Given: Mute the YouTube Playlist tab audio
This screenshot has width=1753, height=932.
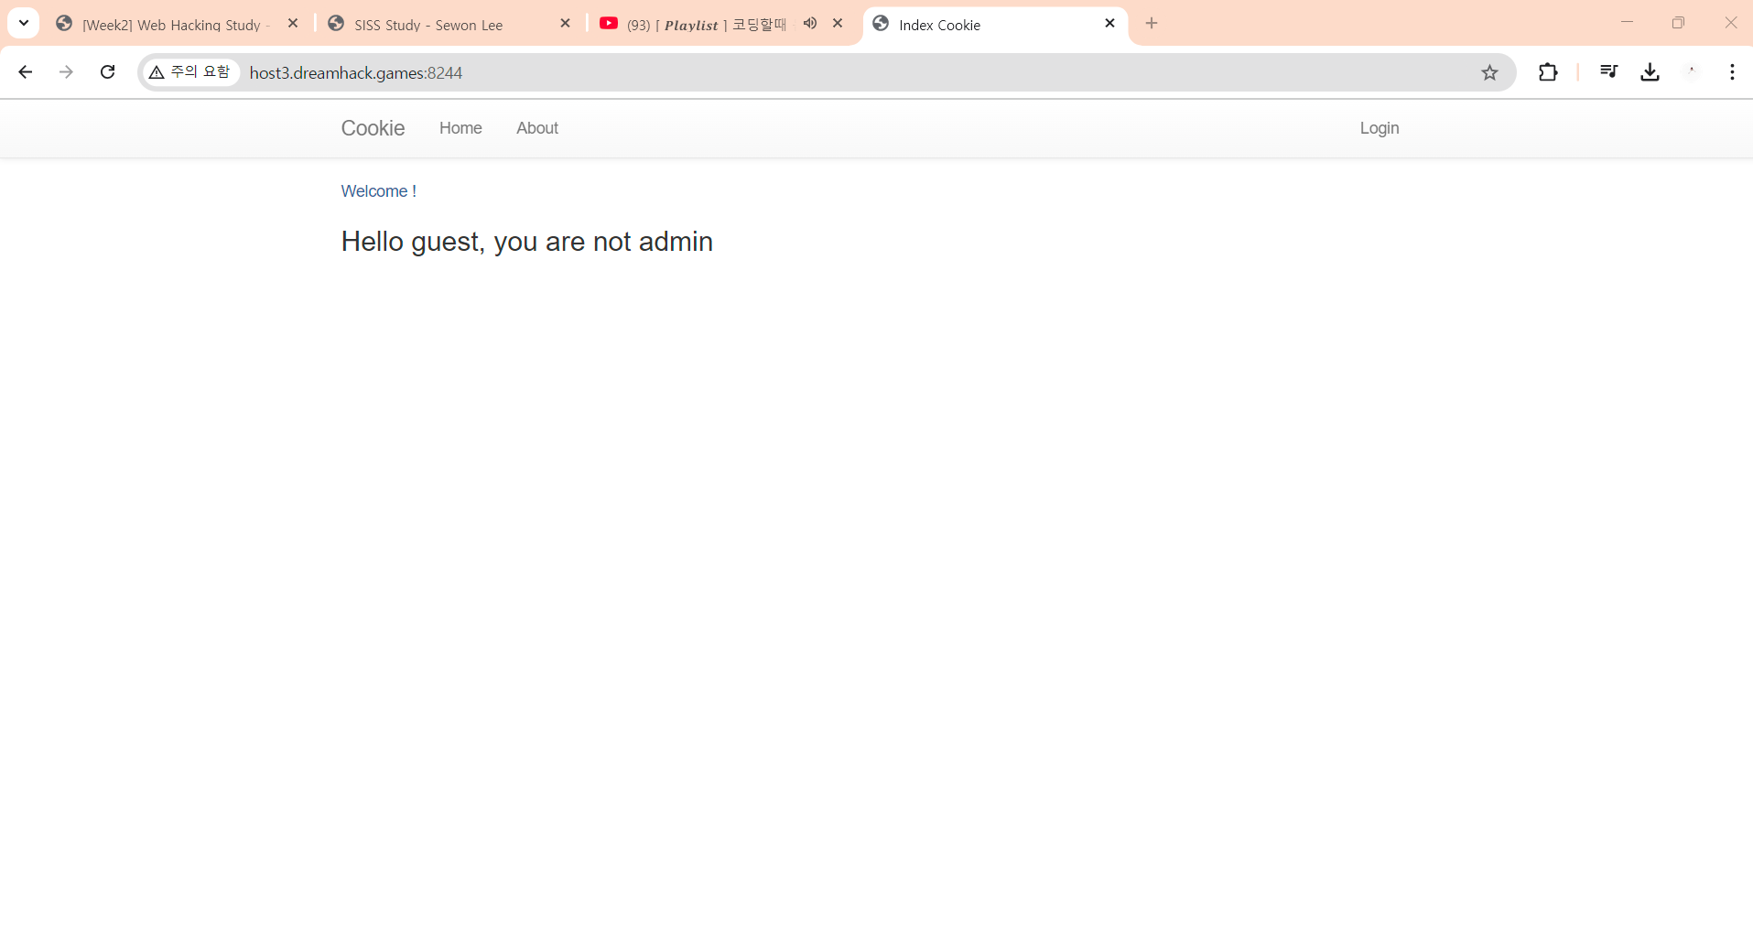Looking at the screenshot, I should click(810, 24).
